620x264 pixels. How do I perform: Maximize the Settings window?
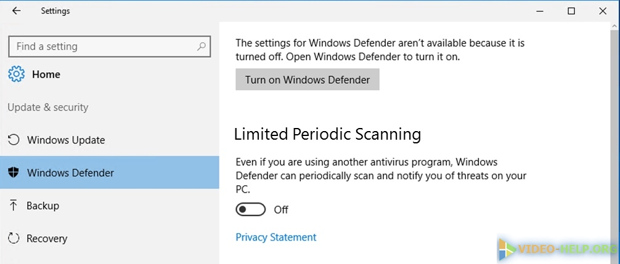(x=571, y=11)
